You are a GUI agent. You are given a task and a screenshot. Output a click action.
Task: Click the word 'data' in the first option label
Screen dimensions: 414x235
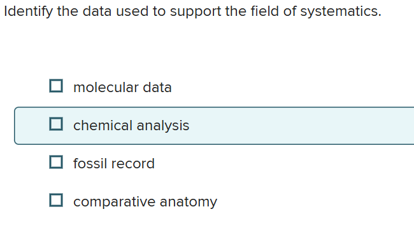(x=157, y=88)
